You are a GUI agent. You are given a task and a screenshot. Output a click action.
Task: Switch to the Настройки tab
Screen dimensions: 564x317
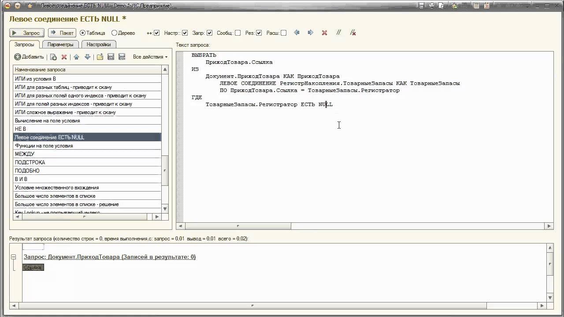coord(99,44)
